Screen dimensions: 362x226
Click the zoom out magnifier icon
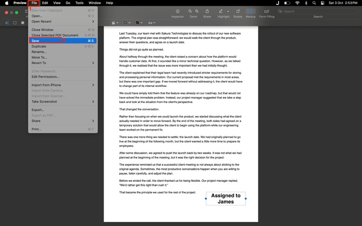pyautogui.click(x=190, y=11)
